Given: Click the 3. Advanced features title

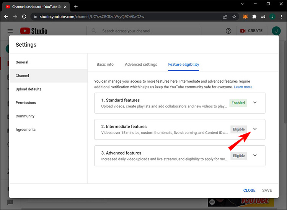Looking at the screenshot, I should pyautogui.click(x=121, y=153).
